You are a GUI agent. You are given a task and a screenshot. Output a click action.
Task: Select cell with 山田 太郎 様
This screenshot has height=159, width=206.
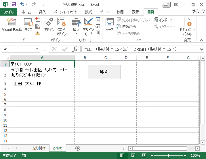tap(42, 82)
